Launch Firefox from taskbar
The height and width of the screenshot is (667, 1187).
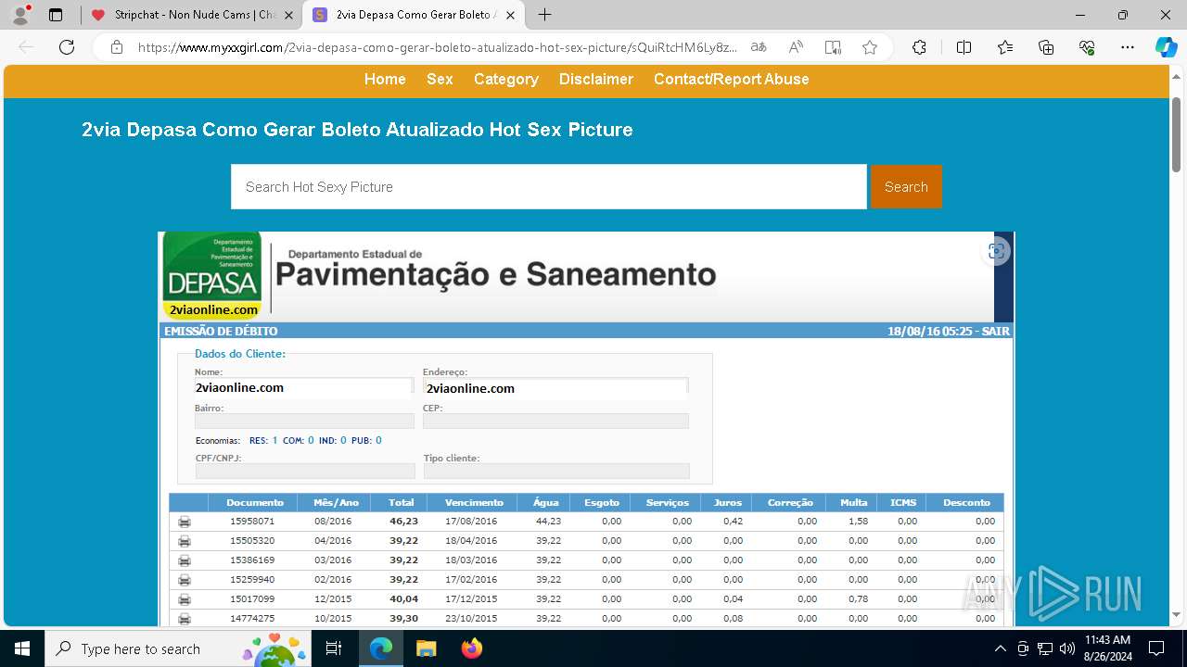click(471, 648)
